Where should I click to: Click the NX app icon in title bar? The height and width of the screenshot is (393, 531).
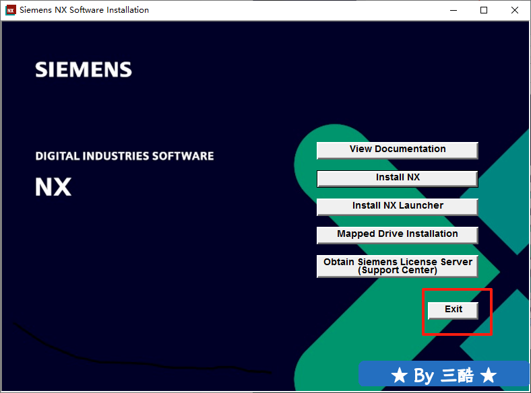pos(11,10)
